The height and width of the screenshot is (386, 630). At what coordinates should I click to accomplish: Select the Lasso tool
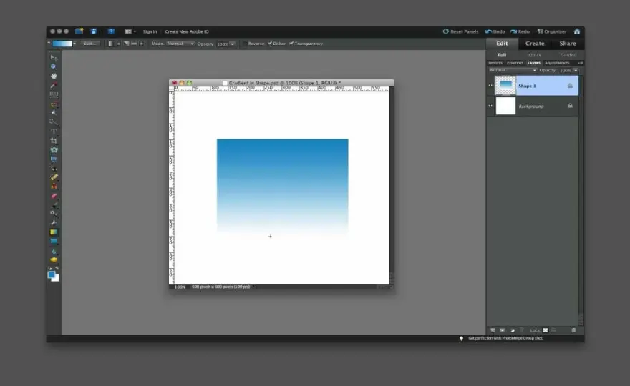click(54, 105)
